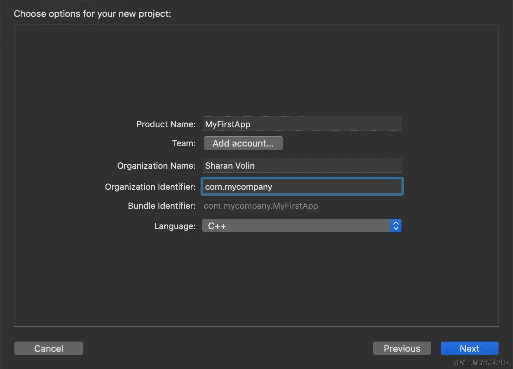The image size is (513, 369).
Task: Click the "Organization Name:" label
Action: 156,166
